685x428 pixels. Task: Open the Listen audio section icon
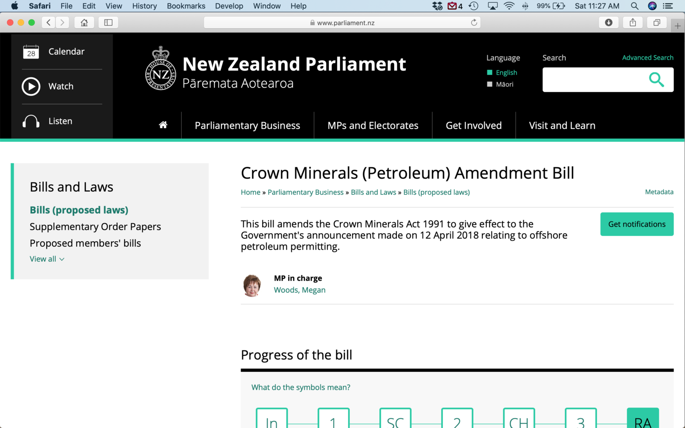point(31,120)
